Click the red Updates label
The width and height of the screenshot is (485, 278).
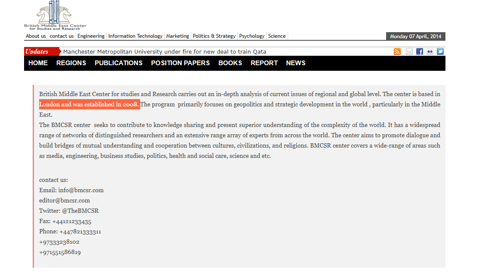click(x=42, y=51)
